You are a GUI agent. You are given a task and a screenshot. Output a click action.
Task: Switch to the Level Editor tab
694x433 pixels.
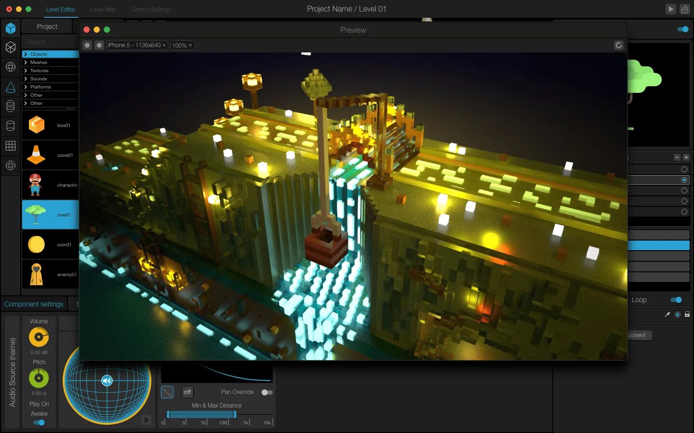coord(61,9)
